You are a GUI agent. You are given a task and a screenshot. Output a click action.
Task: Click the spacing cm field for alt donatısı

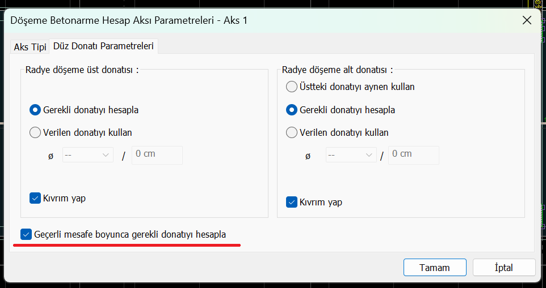pyautogui.click(x=413, y=155)
